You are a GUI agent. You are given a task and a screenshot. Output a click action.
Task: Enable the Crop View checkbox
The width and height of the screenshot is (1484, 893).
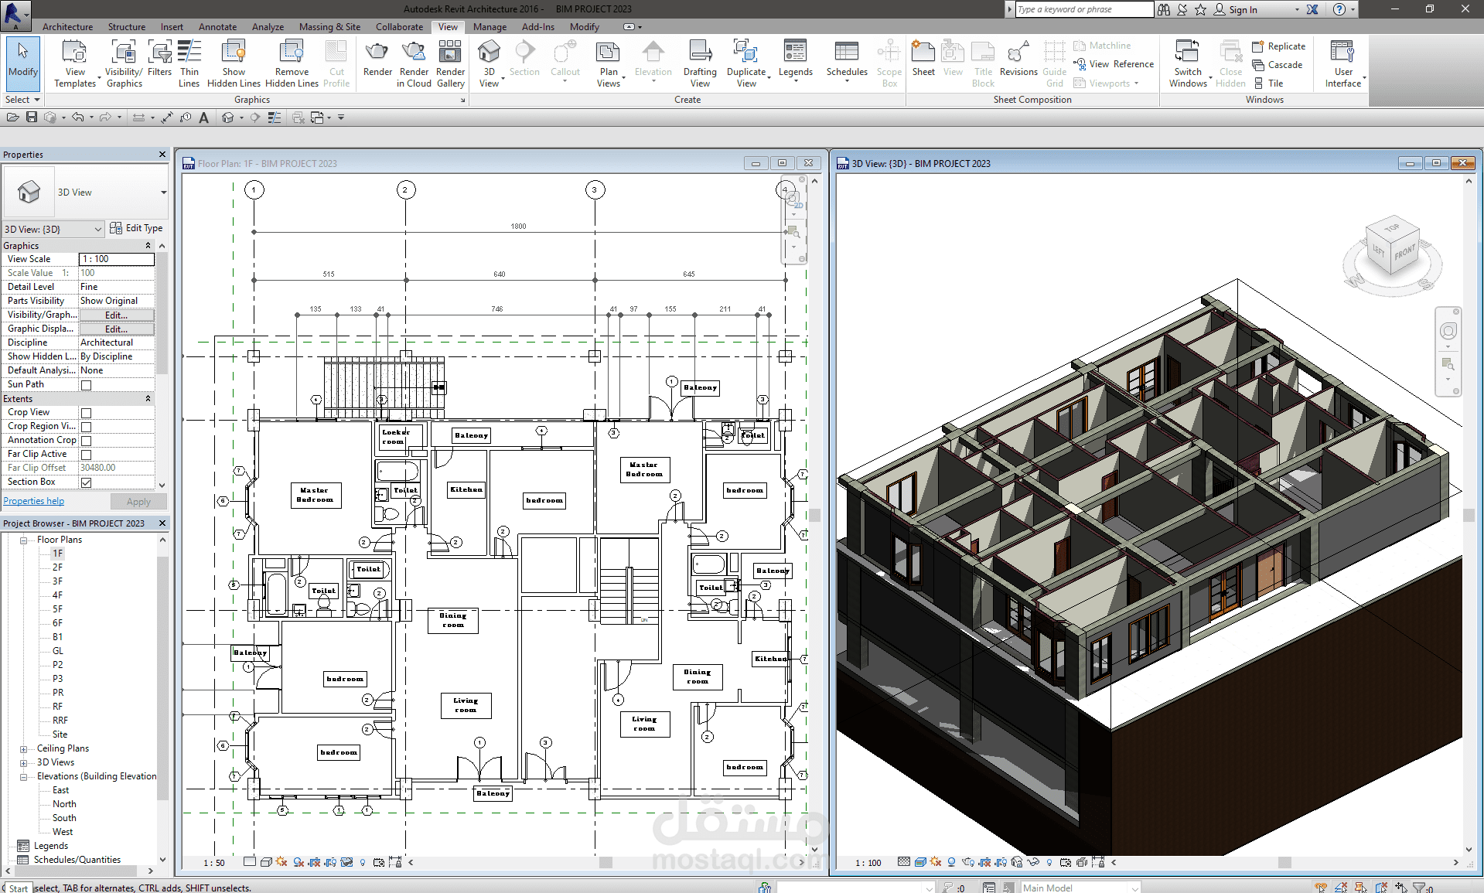(x=87, y=413)
